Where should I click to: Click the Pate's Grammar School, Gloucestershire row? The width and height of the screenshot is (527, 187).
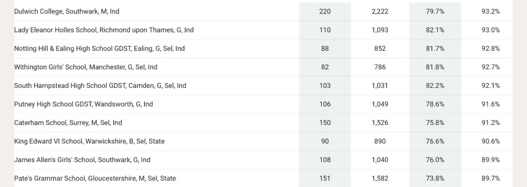point(263,178)
